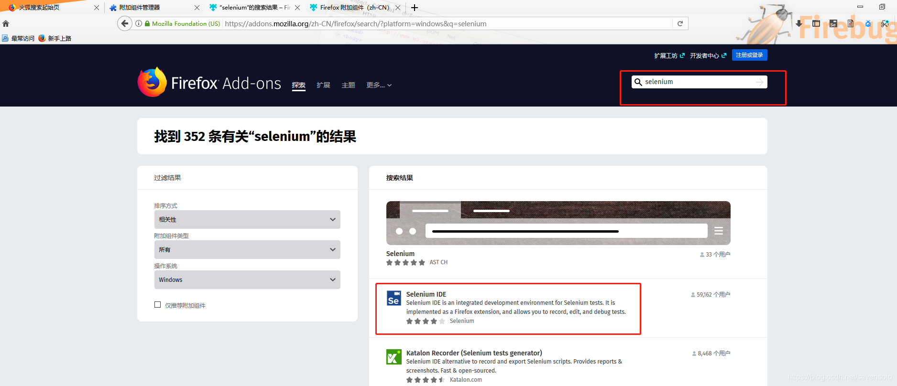
Task: Click the magnifier icon in search box
Action: pos(638,82)
